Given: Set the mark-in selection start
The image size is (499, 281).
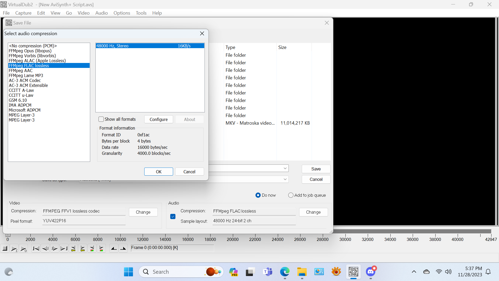Looking at the screenshot, I should [114, 248].
